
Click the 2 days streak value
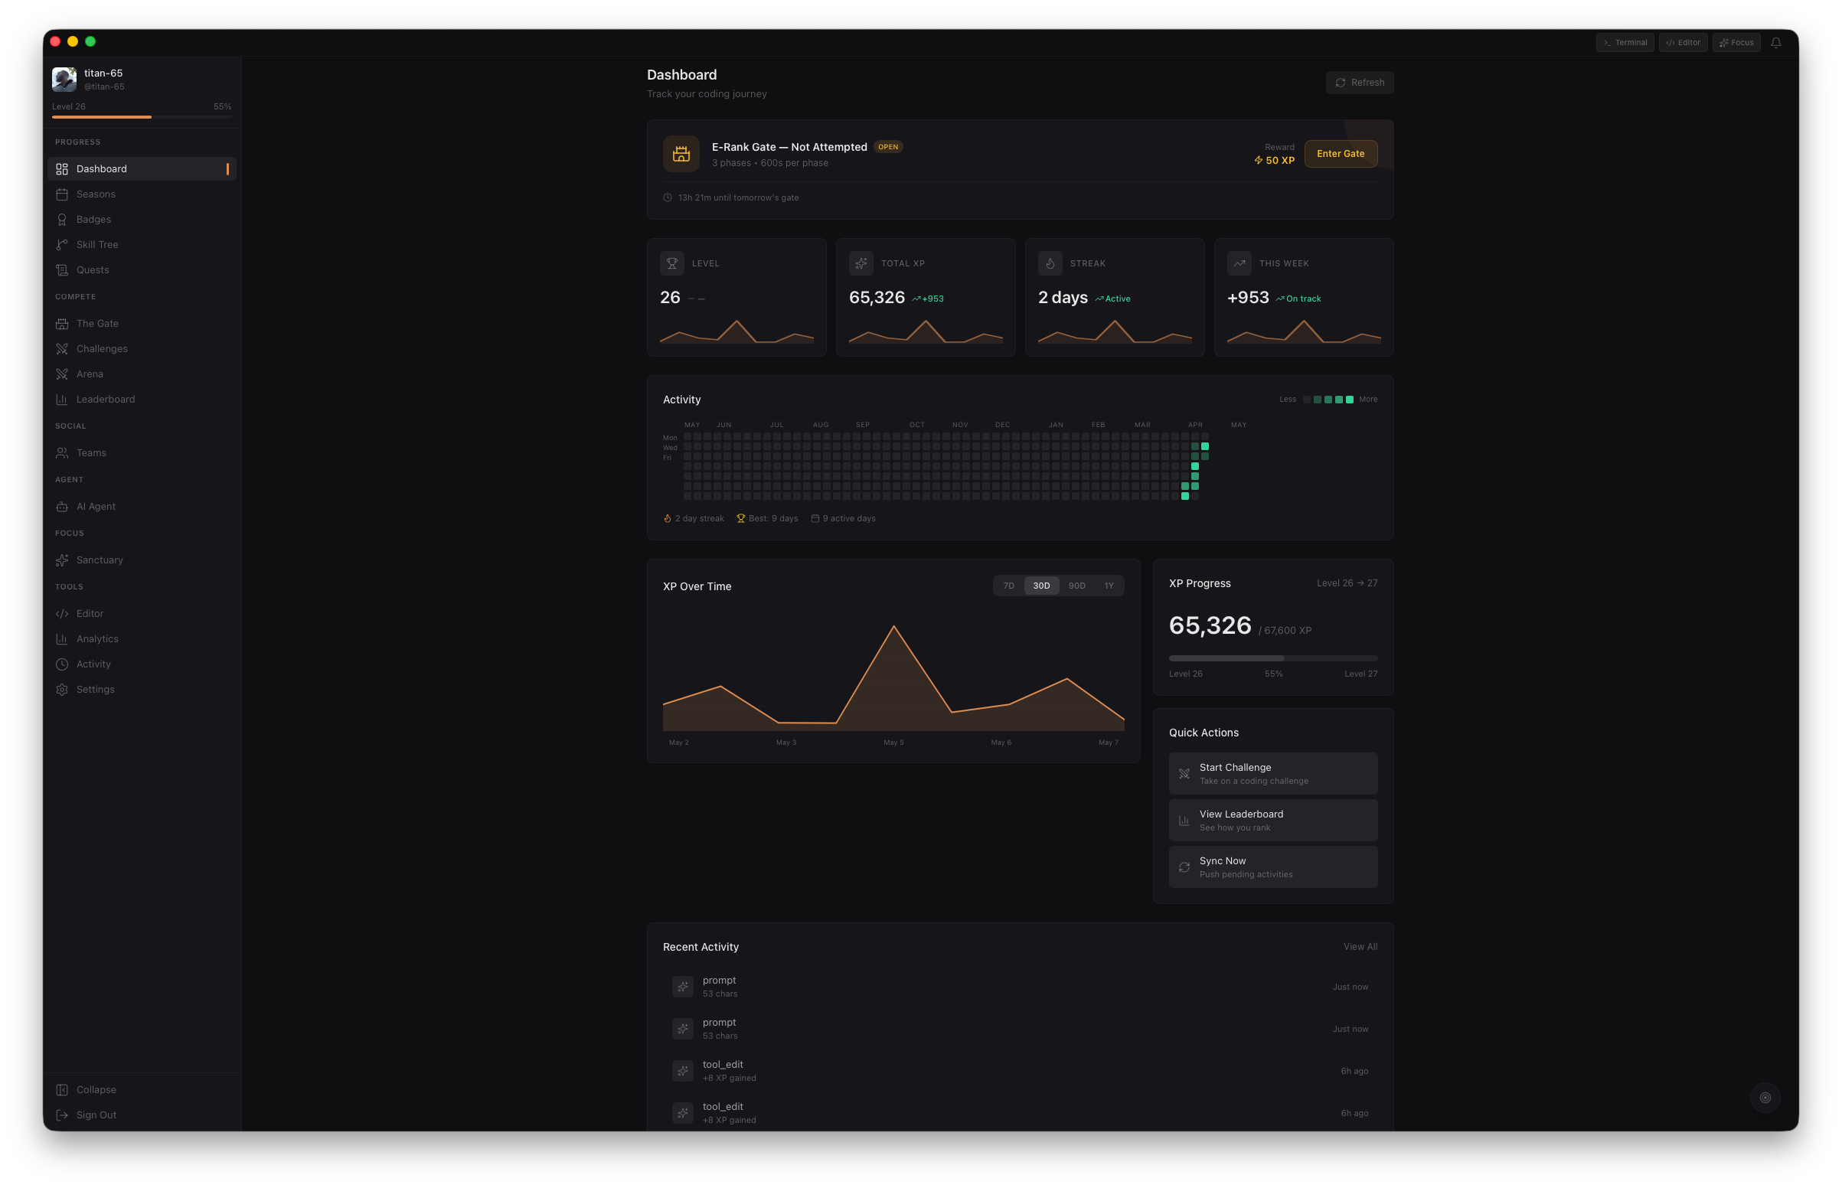pyautogui.click(x=1062, y=298)
